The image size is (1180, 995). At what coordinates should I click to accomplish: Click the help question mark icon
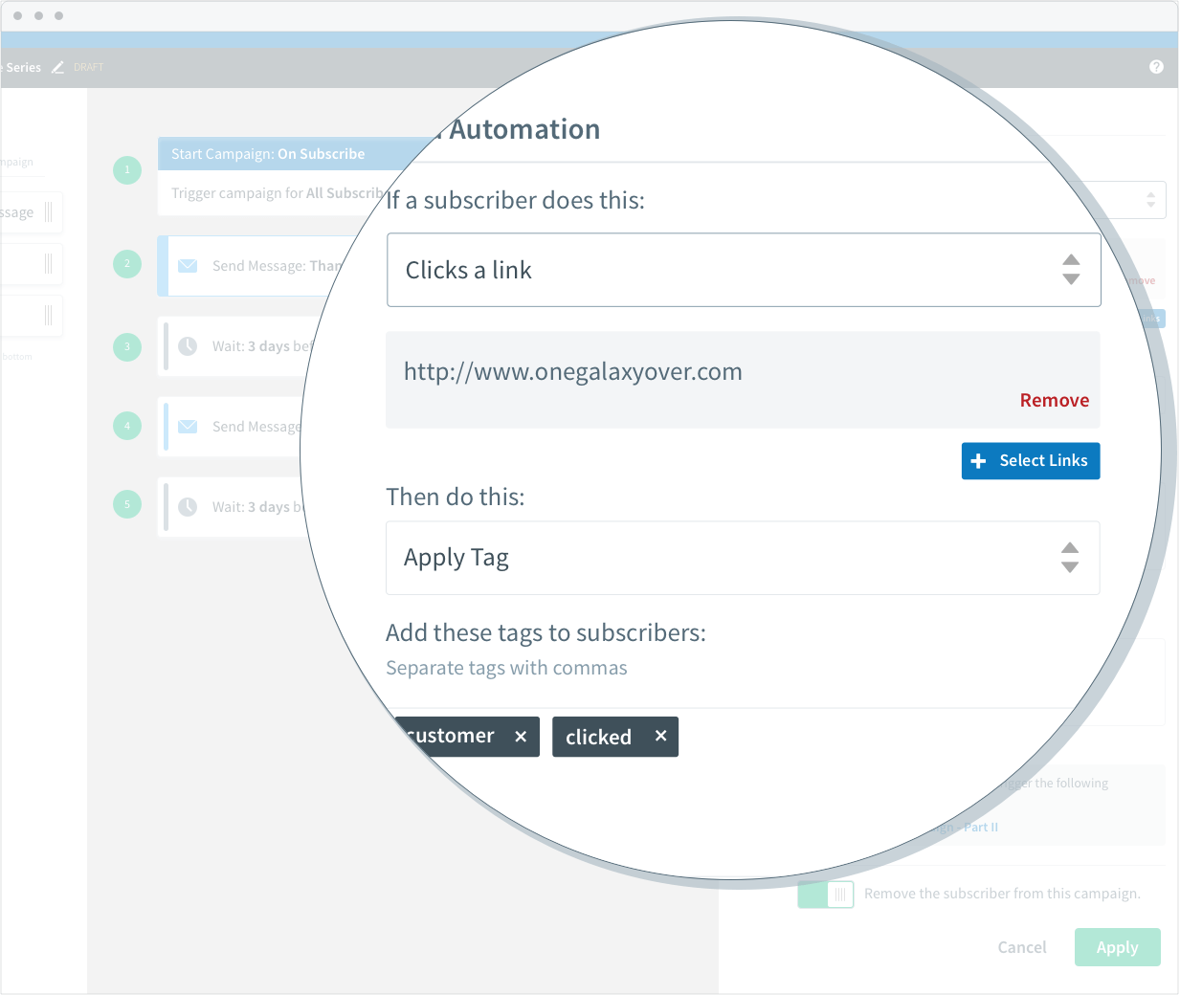[1156, 67]
